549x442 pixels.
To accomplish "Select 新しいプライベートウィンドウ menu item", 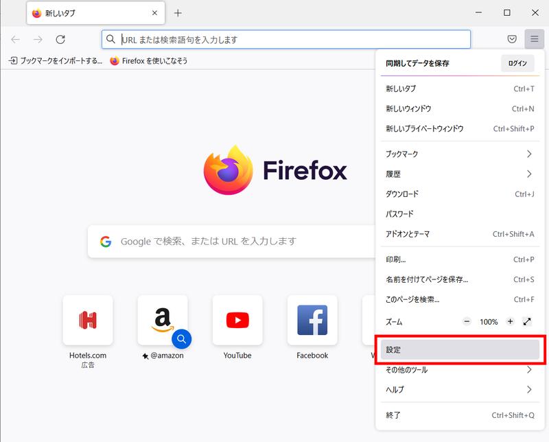I will (x=460, y=128).
